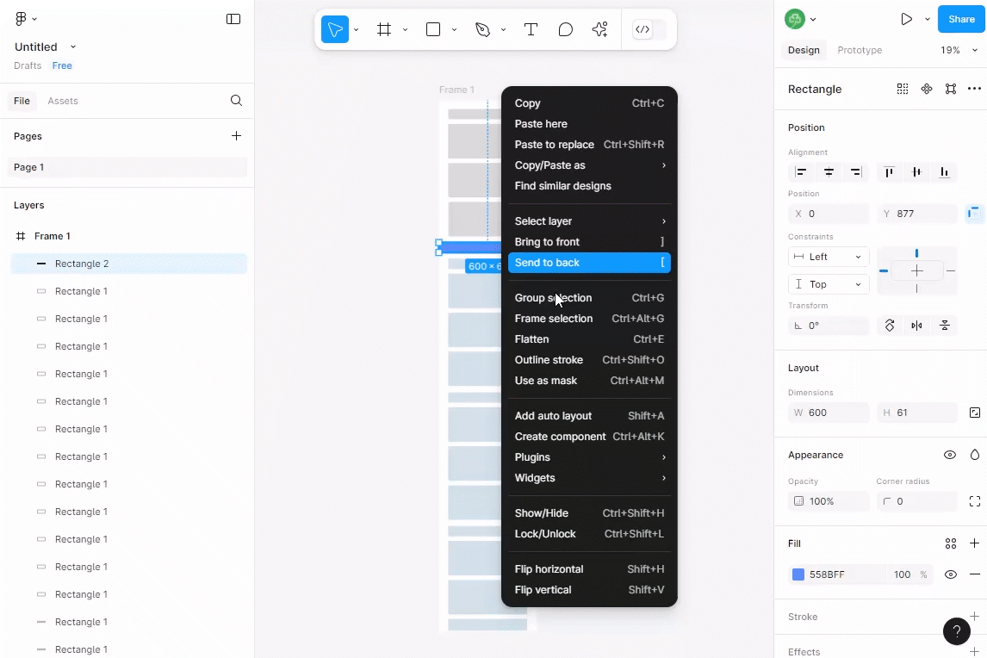Align vertical centers icon

pyautogui.click(x=916, y=172)
